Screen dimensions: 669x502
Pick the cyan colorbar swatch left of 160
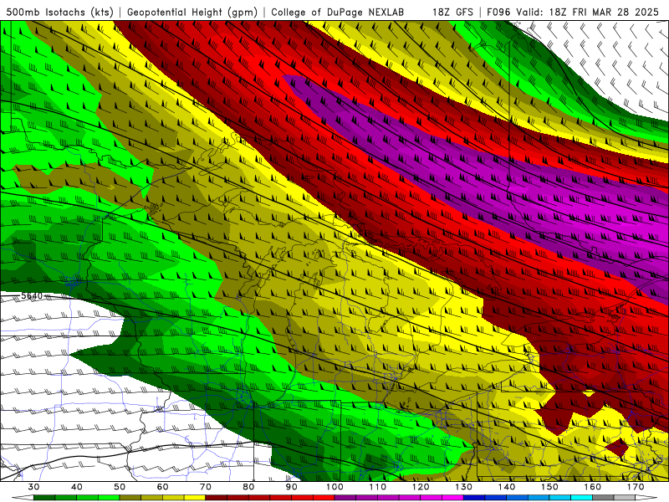pos(581,498)
